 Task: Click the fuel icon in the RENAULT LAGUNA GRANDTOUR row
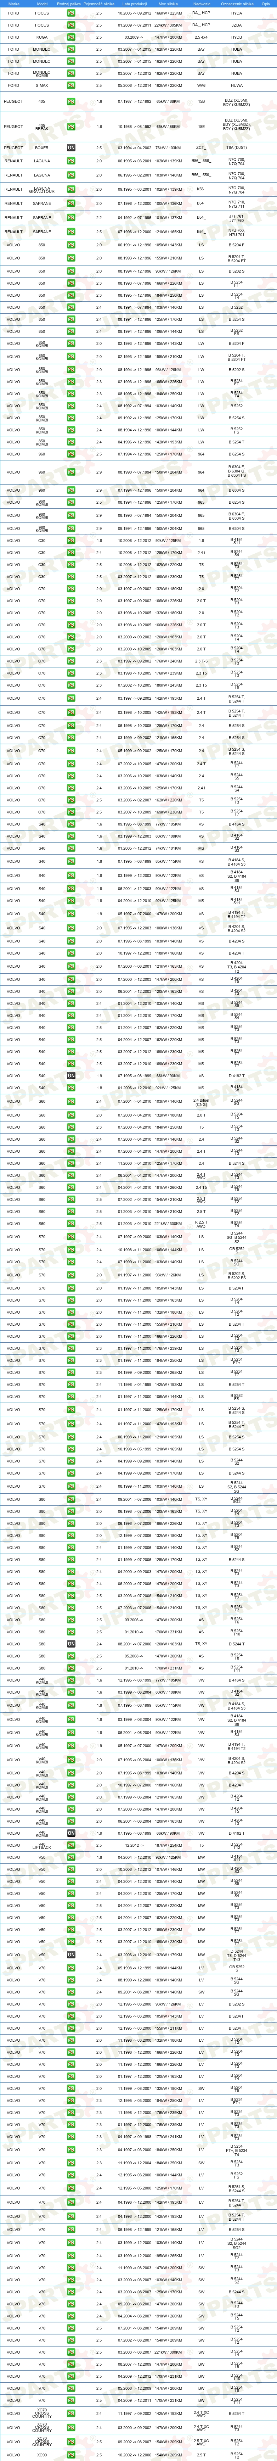[72, 189]
